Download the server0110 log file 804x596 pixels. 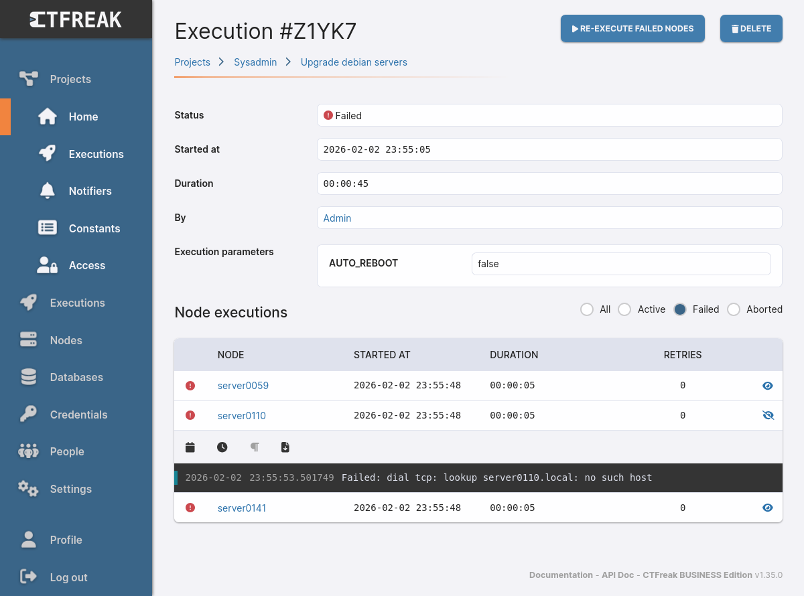(285, 447)
